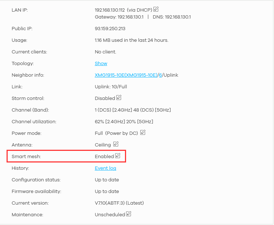274x225 pixels.
Task: Click the LAN IP address 192.168.130.112
Action: (109, 10)
